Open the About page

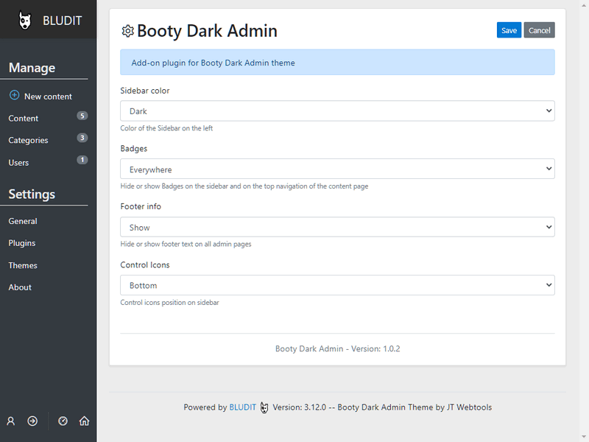coord(20,287)
